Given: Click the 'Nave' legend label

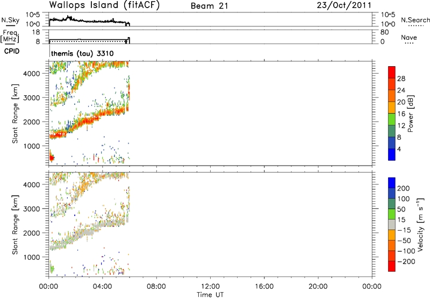Looking at the screenshot, I should point(409,37).
